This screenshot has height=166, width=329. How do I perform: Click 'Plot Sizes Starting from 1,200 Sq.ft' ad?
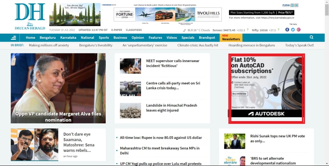(x=262, y=12)
